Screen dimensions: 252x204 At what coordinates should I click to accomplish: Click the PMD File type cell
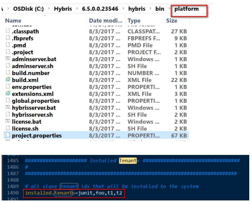pyautogui.click(x=140, y=45)
